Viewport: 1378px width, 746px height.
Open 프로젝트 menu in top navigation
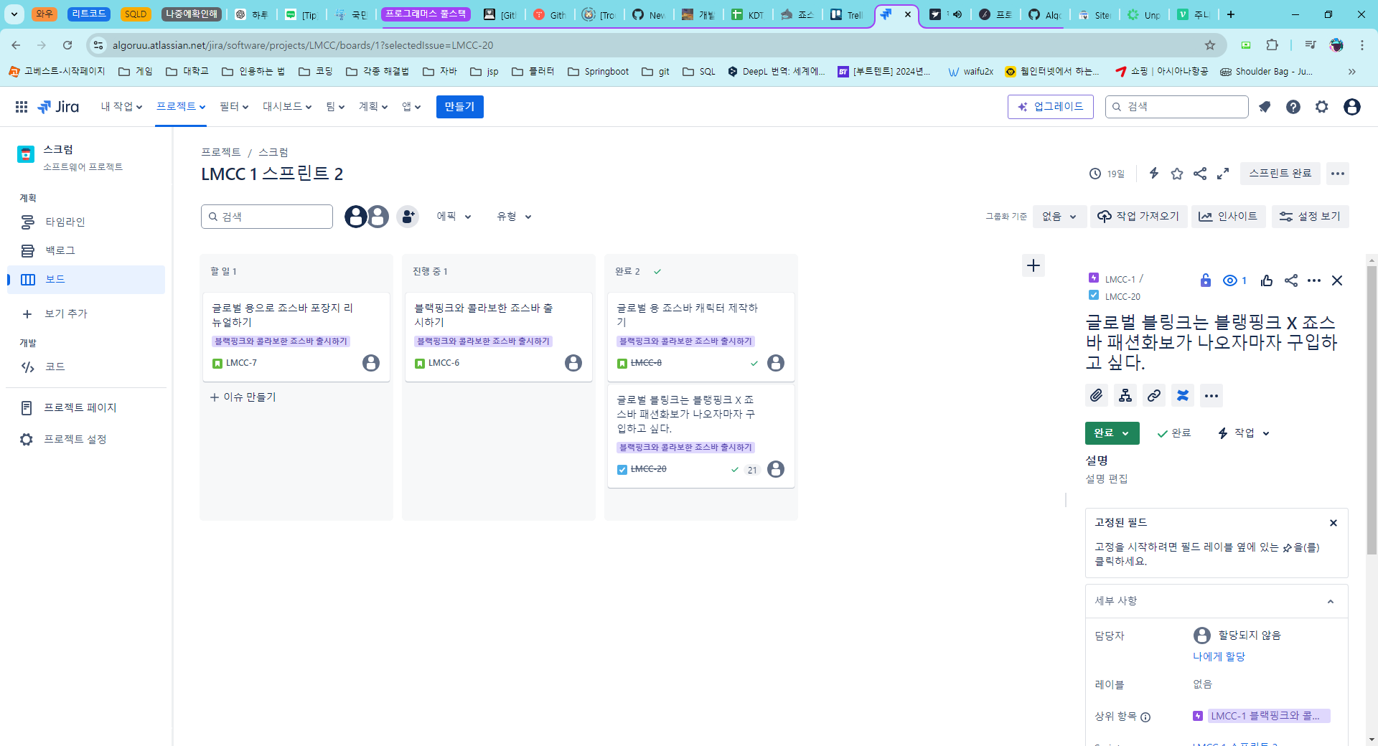(181, 107)
